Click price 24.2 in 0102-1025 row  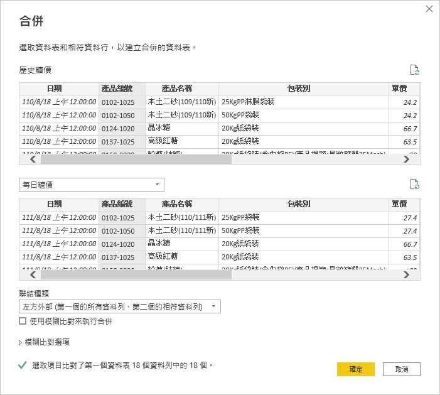pos(404,102)
